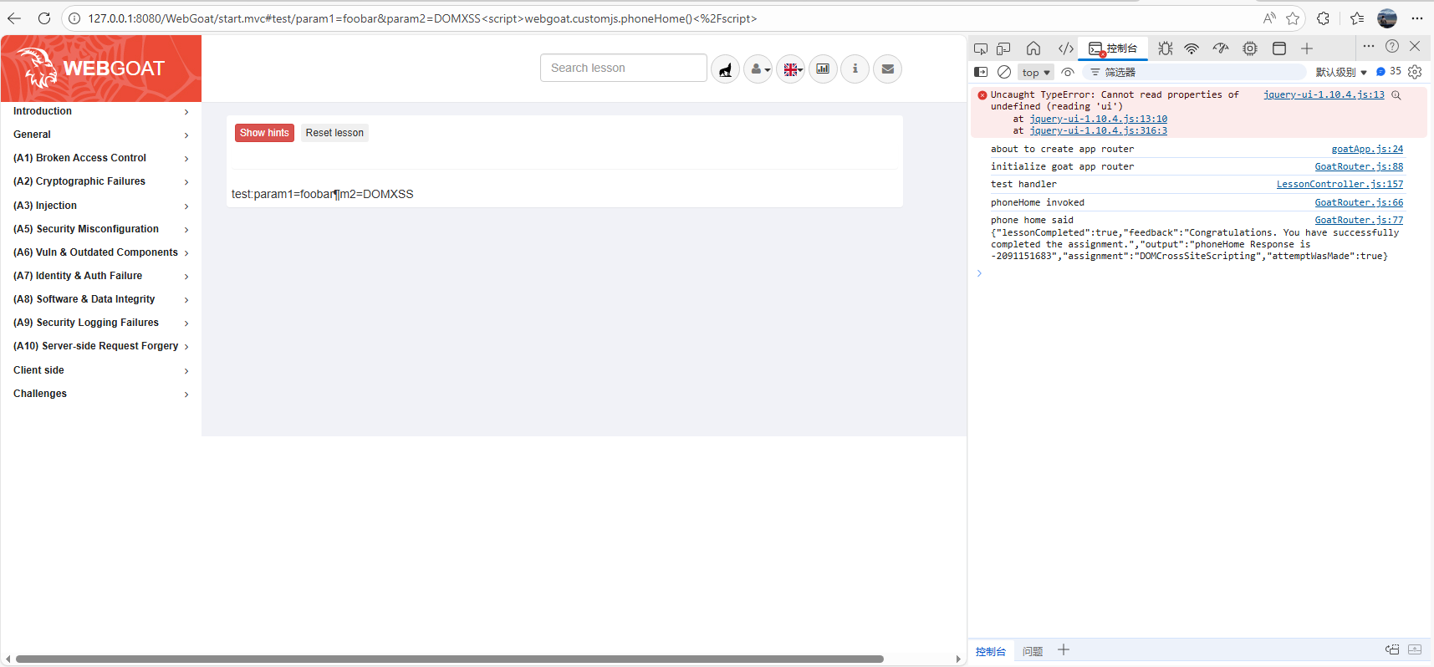Switch to bottom drawer Issues tab
1434x667 pixels.
[x=1033, y=651]
